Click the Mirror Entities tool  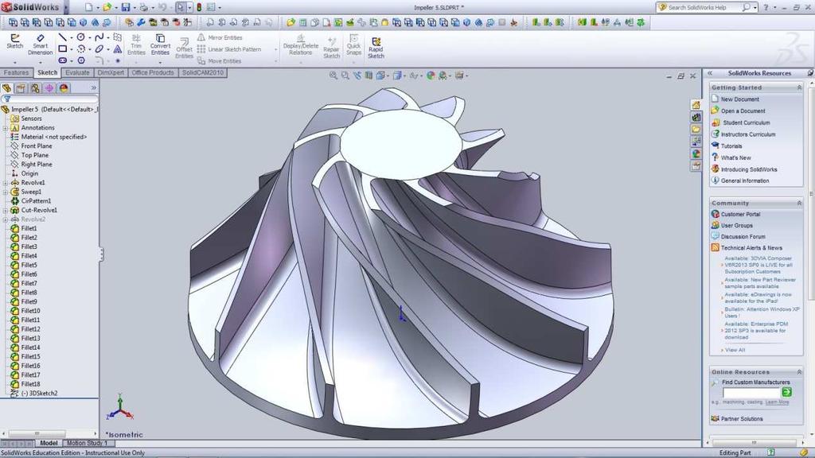coord(220,37)
